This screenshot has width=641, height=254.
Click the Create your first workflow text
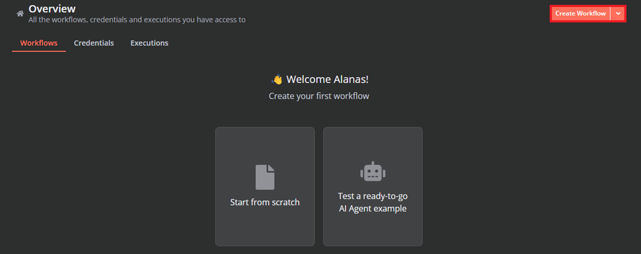(x=319, y=95)
